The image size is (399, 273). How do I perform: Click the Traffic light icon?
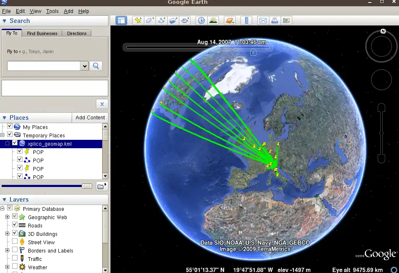point(22,258)
